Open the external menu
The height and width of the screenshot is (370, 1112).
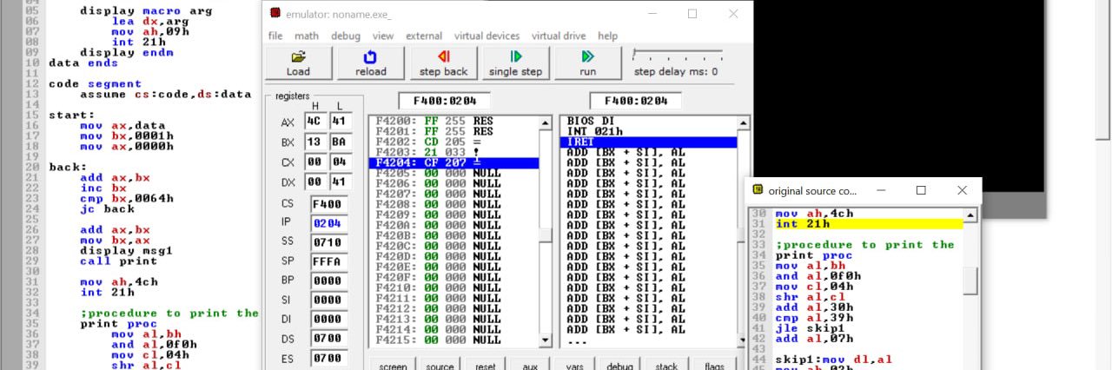[x=424, y=36]
